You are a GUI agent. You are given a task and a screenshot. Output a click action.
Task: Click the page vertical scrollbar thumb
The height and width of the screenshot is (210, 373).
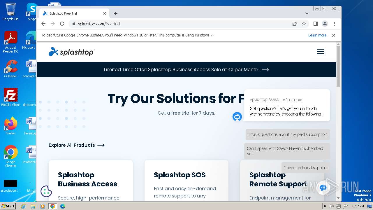pyautogui.click(x=338, y=66)
